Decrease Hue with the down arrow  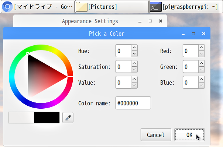point(134,54)
